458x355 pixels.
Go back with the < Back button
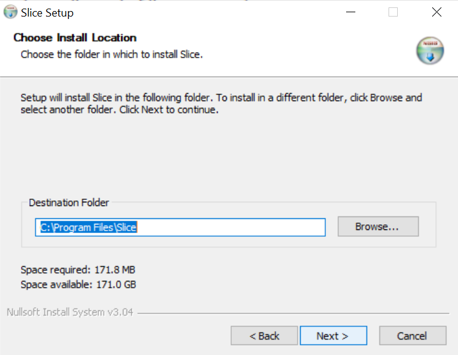coord(264,336)
